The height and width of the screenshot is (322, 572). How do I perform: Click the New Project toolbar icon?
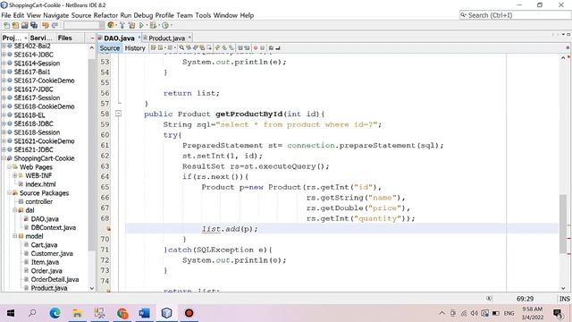click(x=15, y=25)
